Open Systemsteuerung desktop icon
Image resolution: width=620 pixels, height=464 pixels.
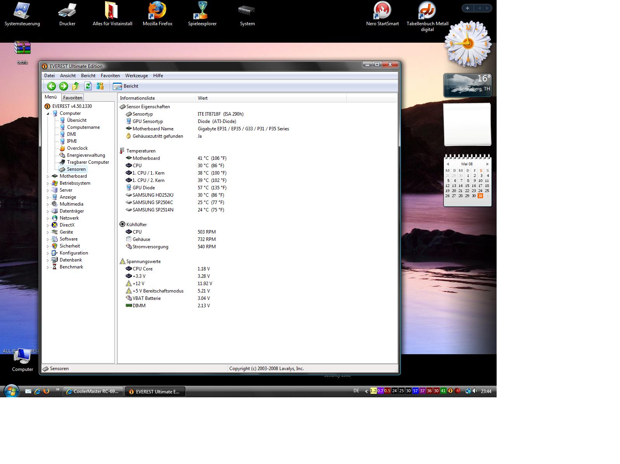(x=22, y=14)
